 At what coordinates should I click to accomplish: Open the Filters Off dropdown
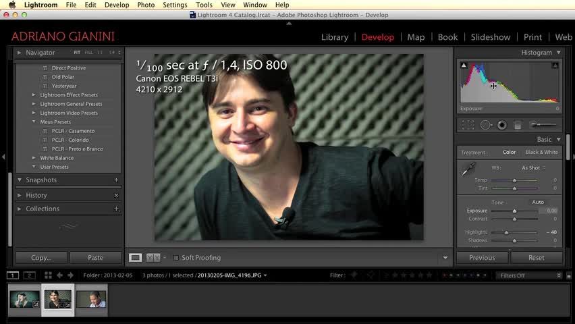(x=529, y=275)
